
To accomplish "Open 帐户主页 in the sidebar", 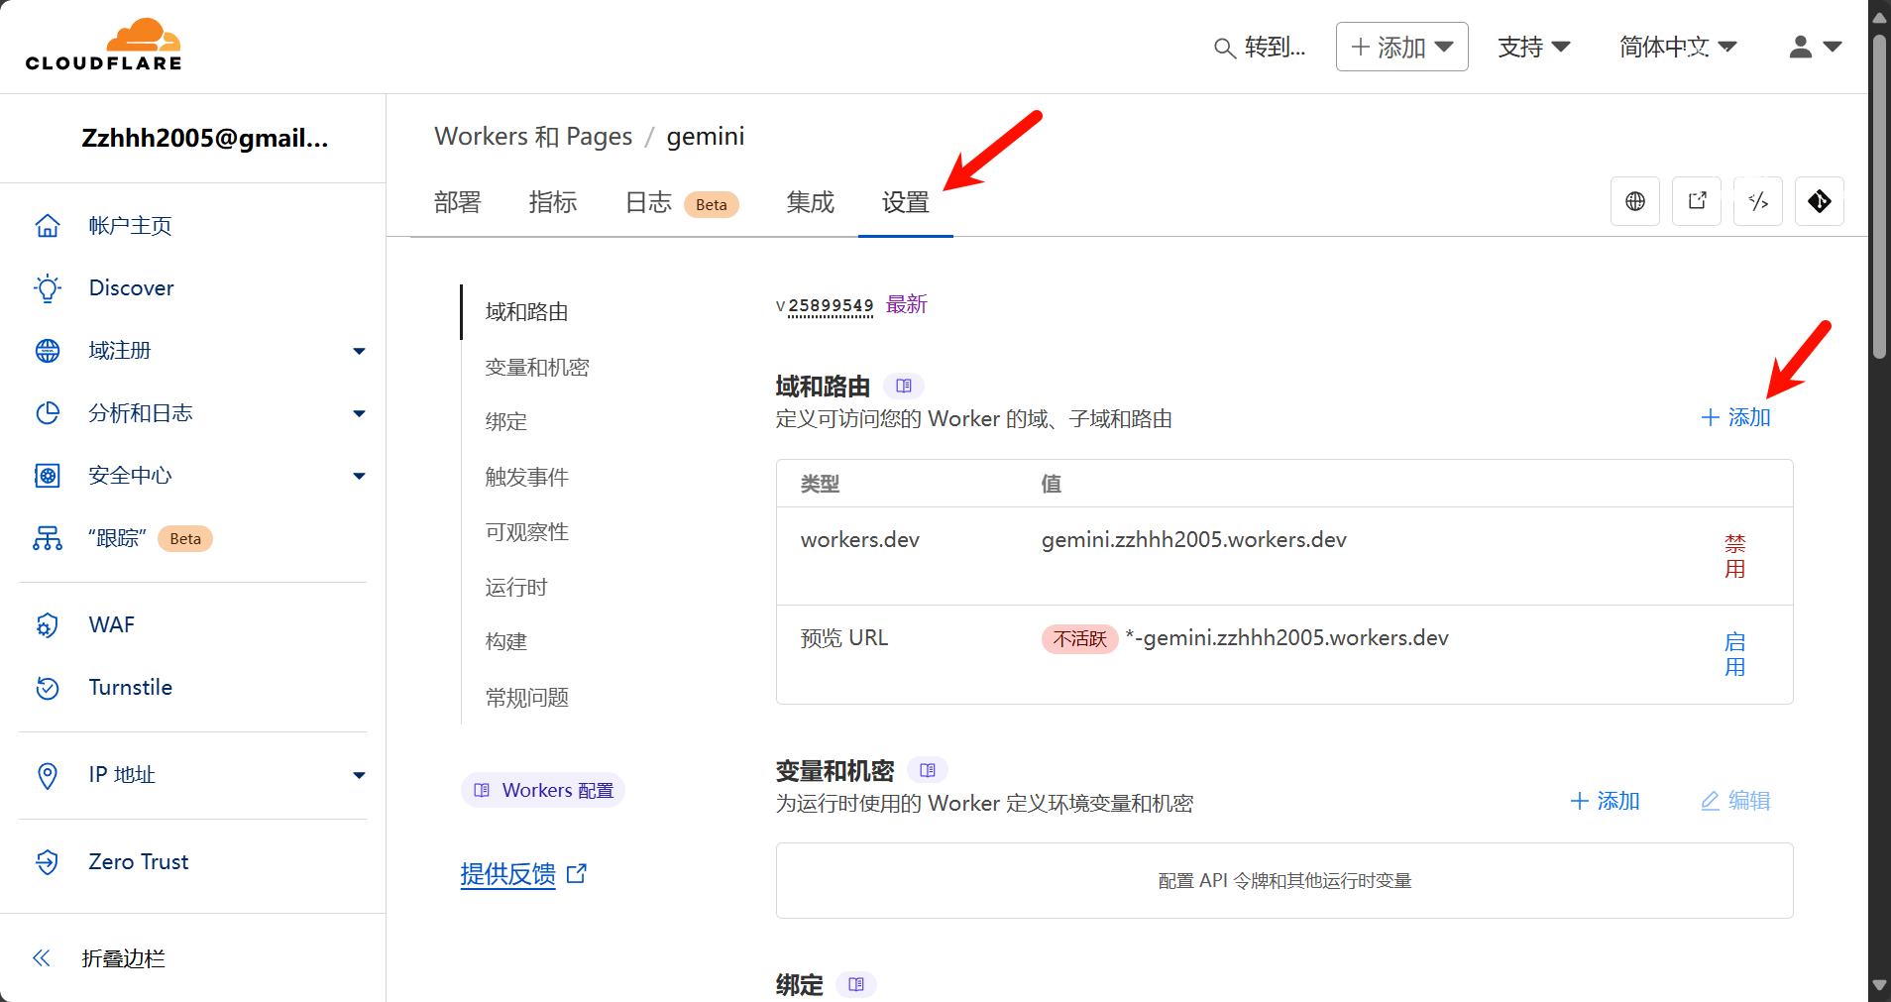I will [x=130, y=226].
